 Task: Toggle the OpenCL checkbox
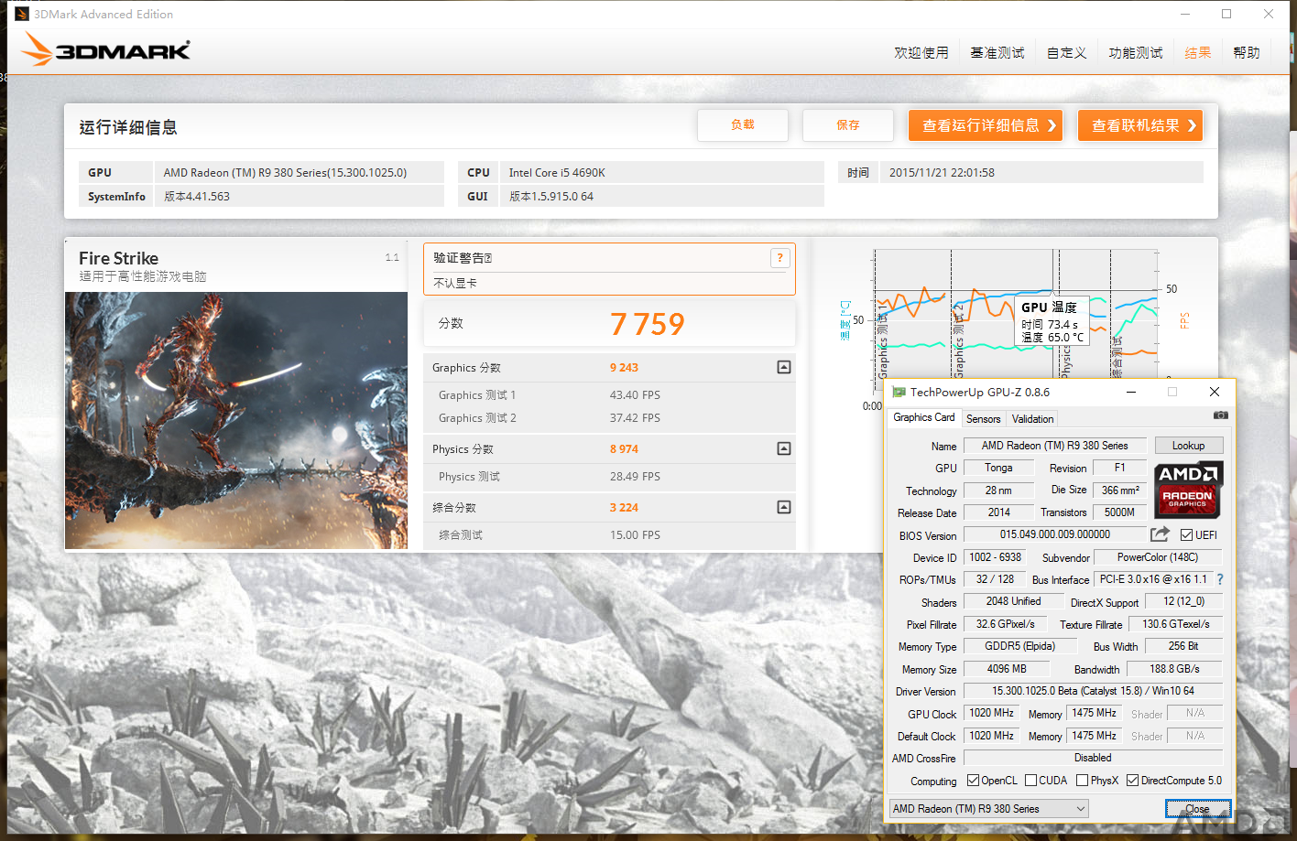click(973, 781)
